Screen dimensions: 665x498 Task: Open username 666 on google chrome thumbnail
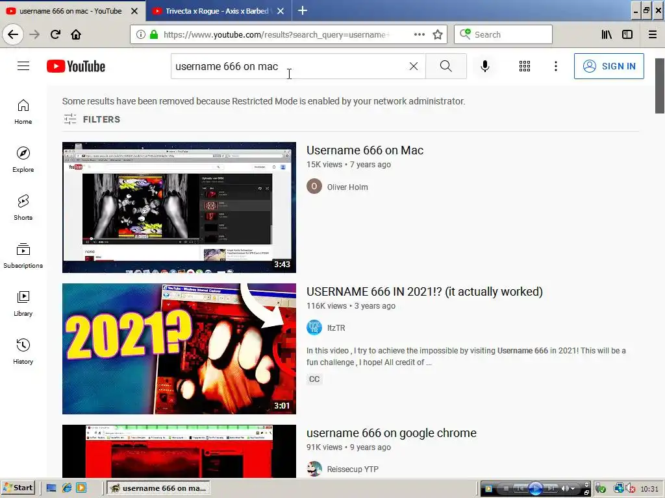click(x=179, y=451)
